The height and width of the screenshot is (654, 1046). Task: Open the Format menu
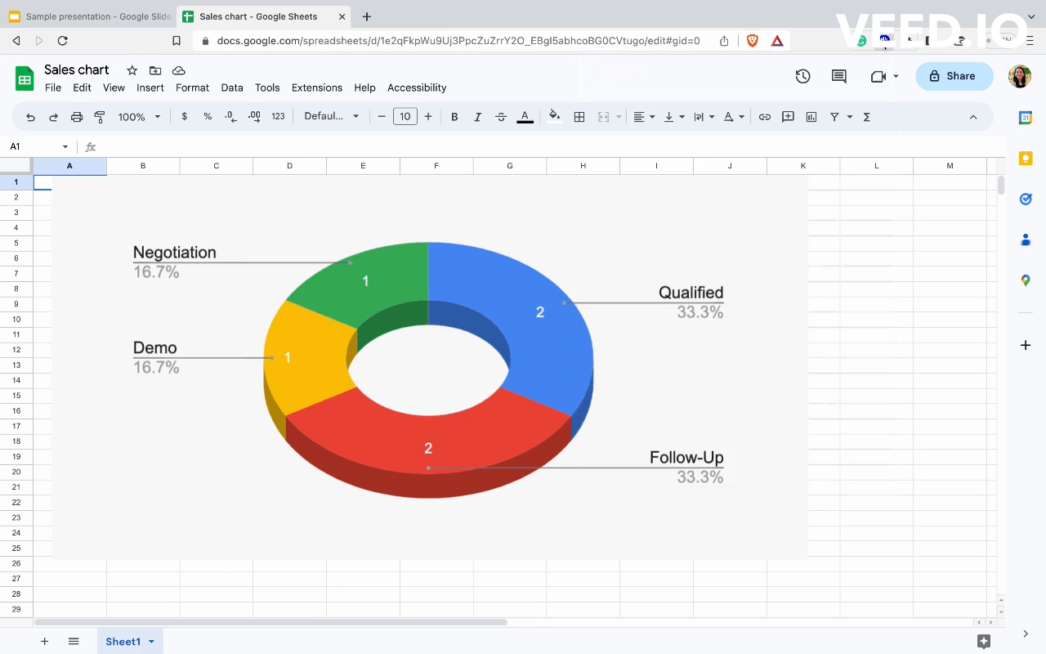pyautogui.click(x=193, y=87)
